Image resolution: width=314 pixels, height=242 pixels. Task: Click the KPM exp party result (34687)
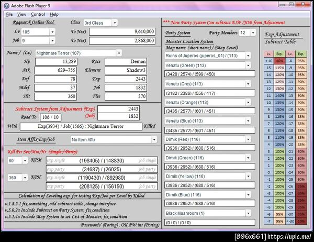coord(102,169)
